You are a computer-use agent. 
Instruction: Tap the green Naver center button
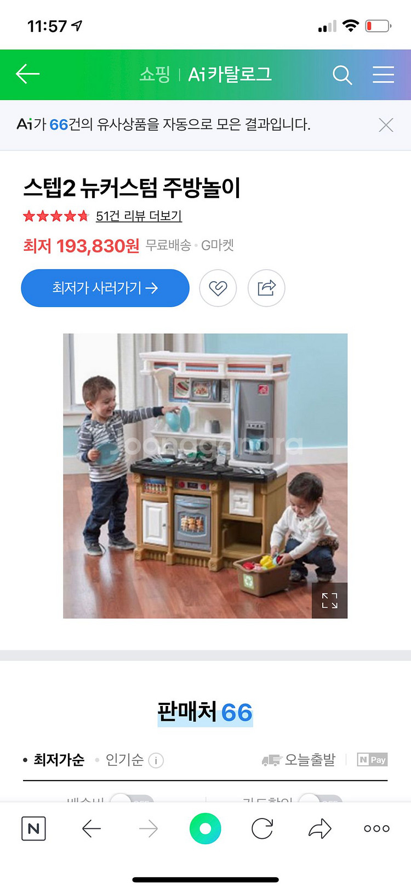pyautogui.click(x=205, y=828)
